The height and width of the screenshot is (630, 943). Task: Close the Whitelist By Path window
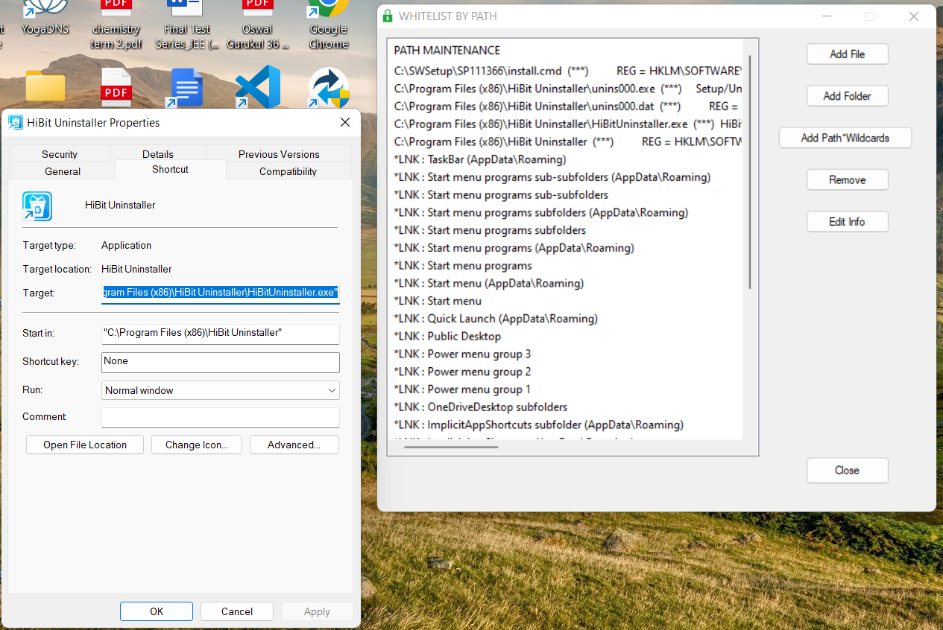[x=914, y=16]
